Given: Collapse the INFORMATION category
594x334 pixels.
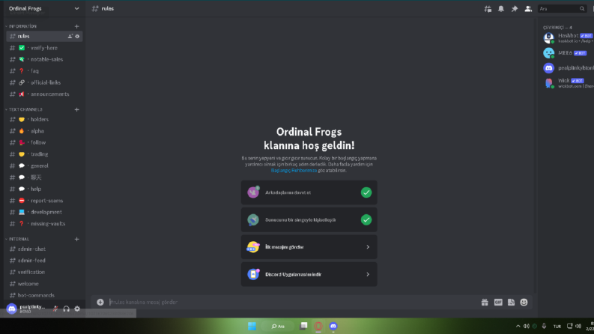Looking at the screenshot, I should pyautogui.click(x=22, y=26).
